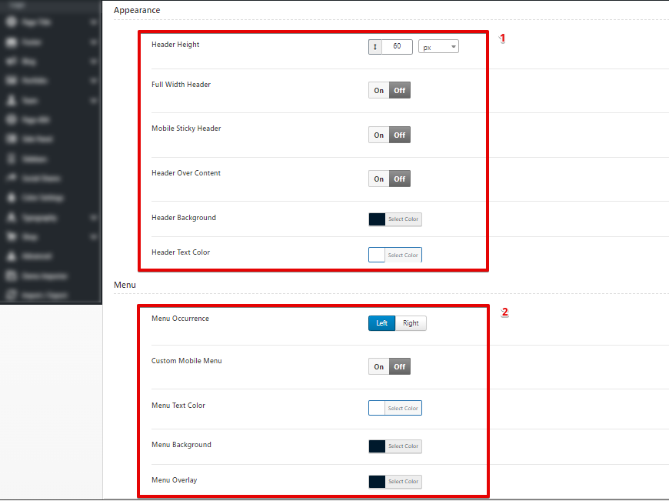Click the Header Over Content label
Screen dimensions: 669x501
pyautogui.click(x=186, y=173)
